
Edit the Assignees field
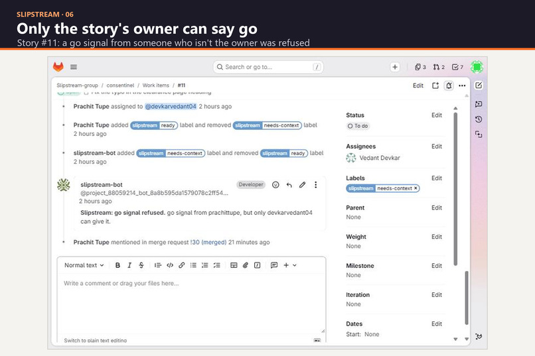(x=436, y=146)
